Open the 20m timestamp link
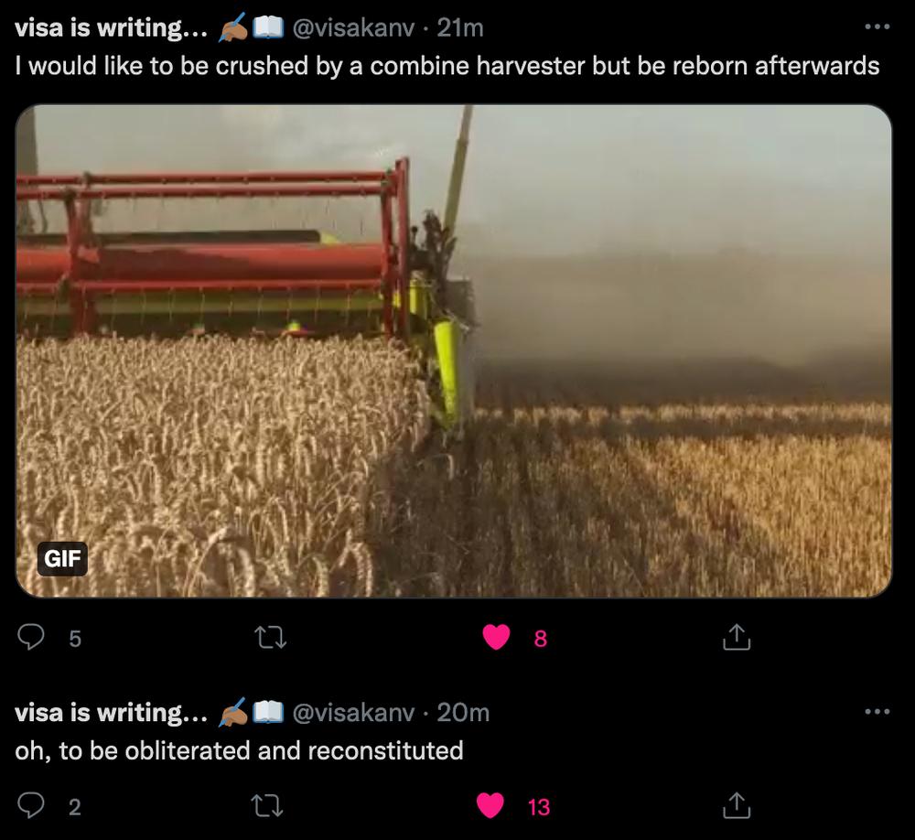 tap(463, 712)
